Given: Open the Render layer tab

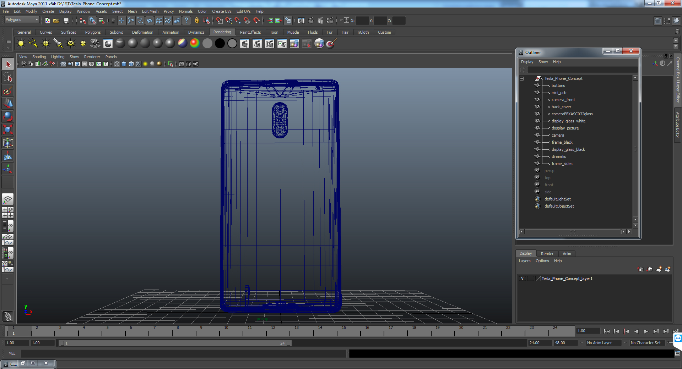Looking at the screenshot, I should (x=547, y=254).
